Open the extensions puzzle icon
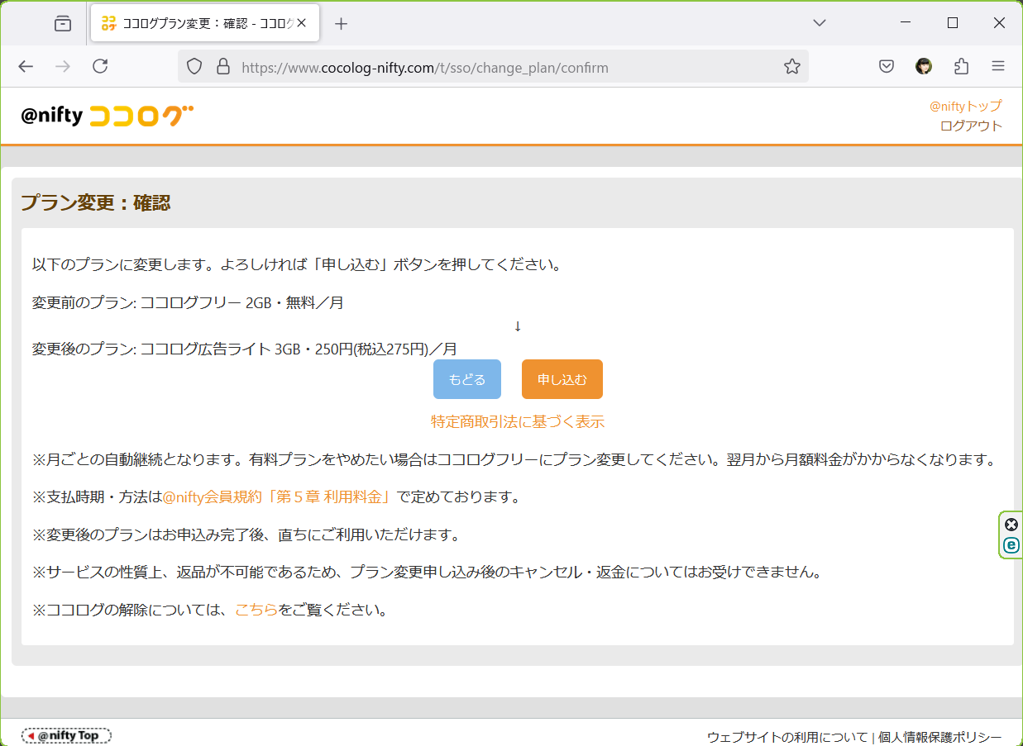The image size is (1023, 746). click(961, 67)
